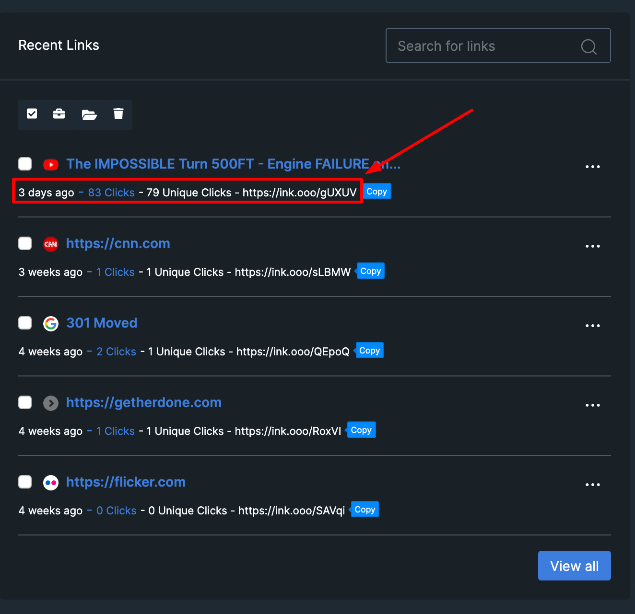Viewport: 635px width, 614px height.
Task: Open the https://flicker.com link title
Action: (x=126, y=482)
